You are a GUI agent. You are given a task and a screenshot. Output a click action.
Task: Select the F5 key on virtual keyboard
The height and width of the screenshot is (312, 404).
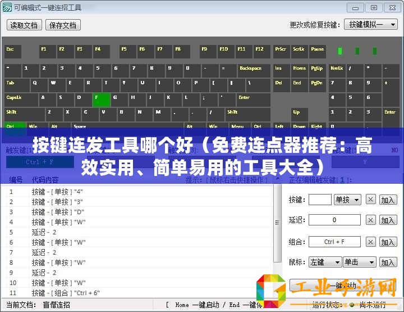pyautogui.click(x=128, y=52)
